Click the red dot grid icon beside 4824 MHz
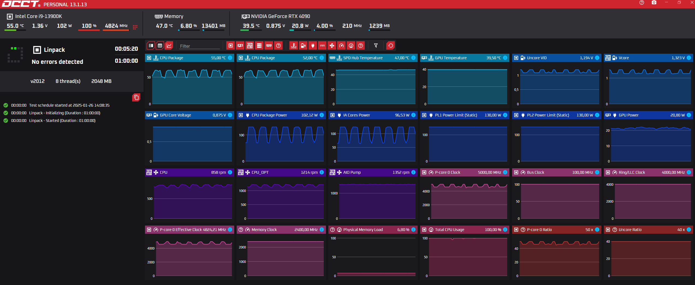Image resolution: width=695 pixels, height=285 pixels. tap(135, 27)
